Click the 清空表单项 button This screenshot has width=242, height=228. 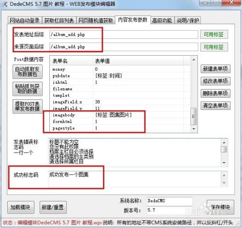click(x=215, y=106)
